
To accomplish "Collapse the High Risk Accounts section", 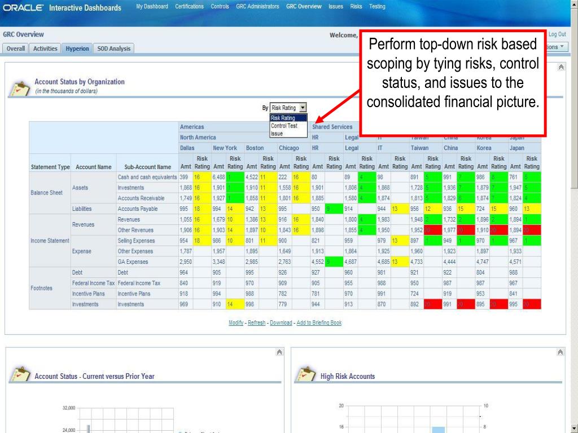I will pos(560,352).
